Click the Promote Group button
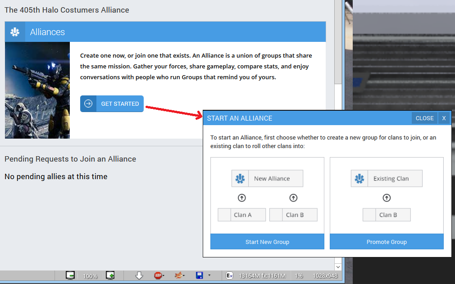This screenshot has height=284, width=455. pos(387,242)
